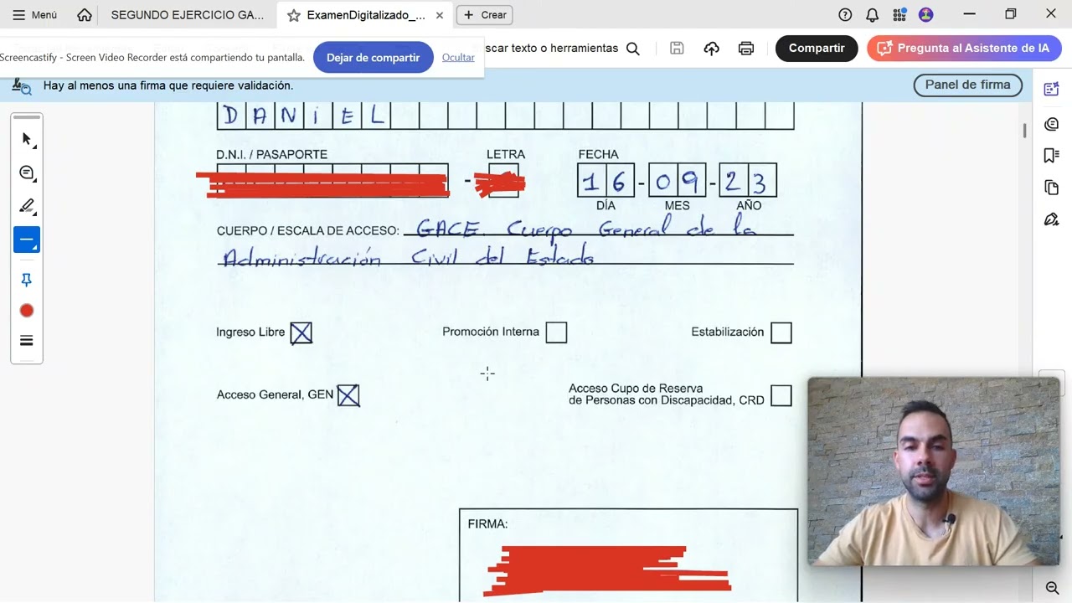Click signature validation icon in banner

click(22, 85)
